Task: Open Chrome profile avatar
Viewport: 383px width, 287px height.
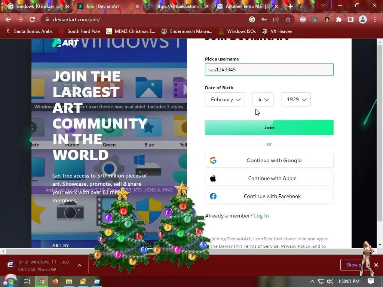Action: coord(363,19)
